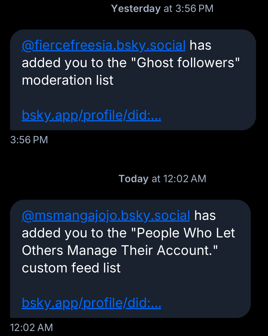Click the words "moderation list" in the first message
The width and height of the screenshot is (268, 336).
tap(67, 81)
